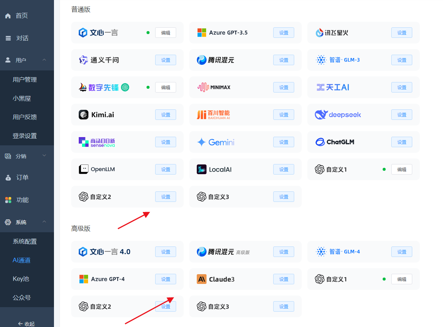Click 设置 for 自定义2 in 普通版

pyautogui.click(x=166, y=197)
